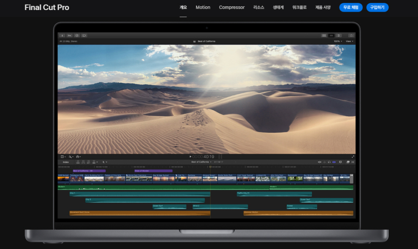Click the Best of California viewer title
The height and width of the screenshot is (249, 418).
[206, 41]
